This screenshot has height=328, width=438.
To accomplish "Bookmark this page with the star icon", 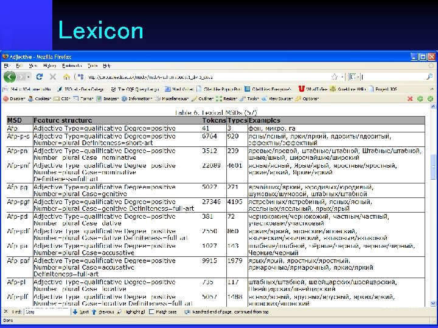I will click(335, 77).
